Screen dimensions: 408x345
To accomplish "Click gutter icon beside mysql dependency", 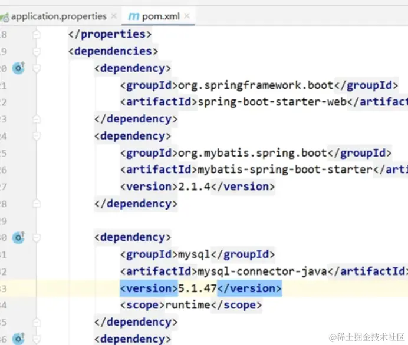I will (x=18, y=237).
